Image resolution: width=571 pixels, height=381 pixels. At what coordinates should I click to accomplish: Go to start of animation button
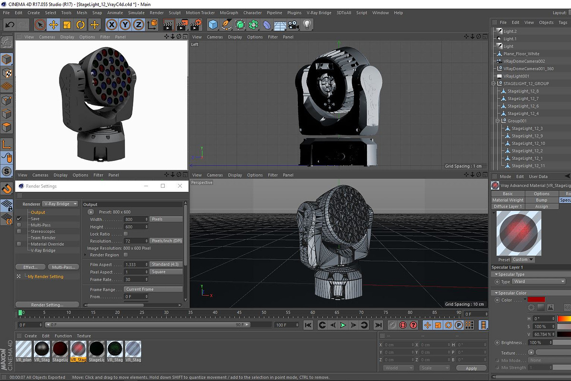coord(308,325)
